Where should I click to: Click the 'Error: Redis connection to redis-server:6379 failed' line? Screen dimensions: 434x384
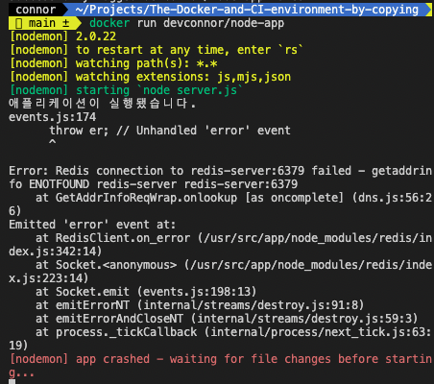pyautogui.click(x=220, y=171)
